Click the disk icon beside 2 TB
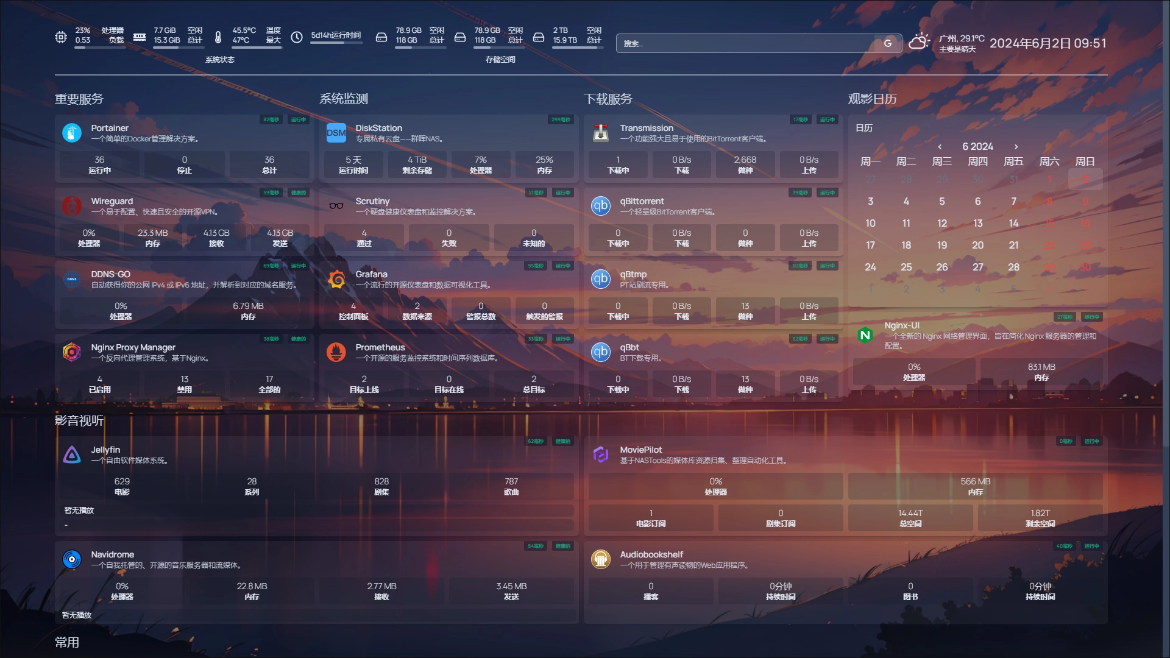This screenshot has width=1170, height=658. [x=539, y=37]
